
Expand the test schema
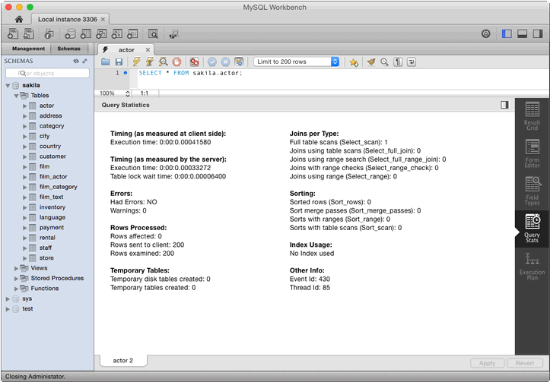(8, 309)
